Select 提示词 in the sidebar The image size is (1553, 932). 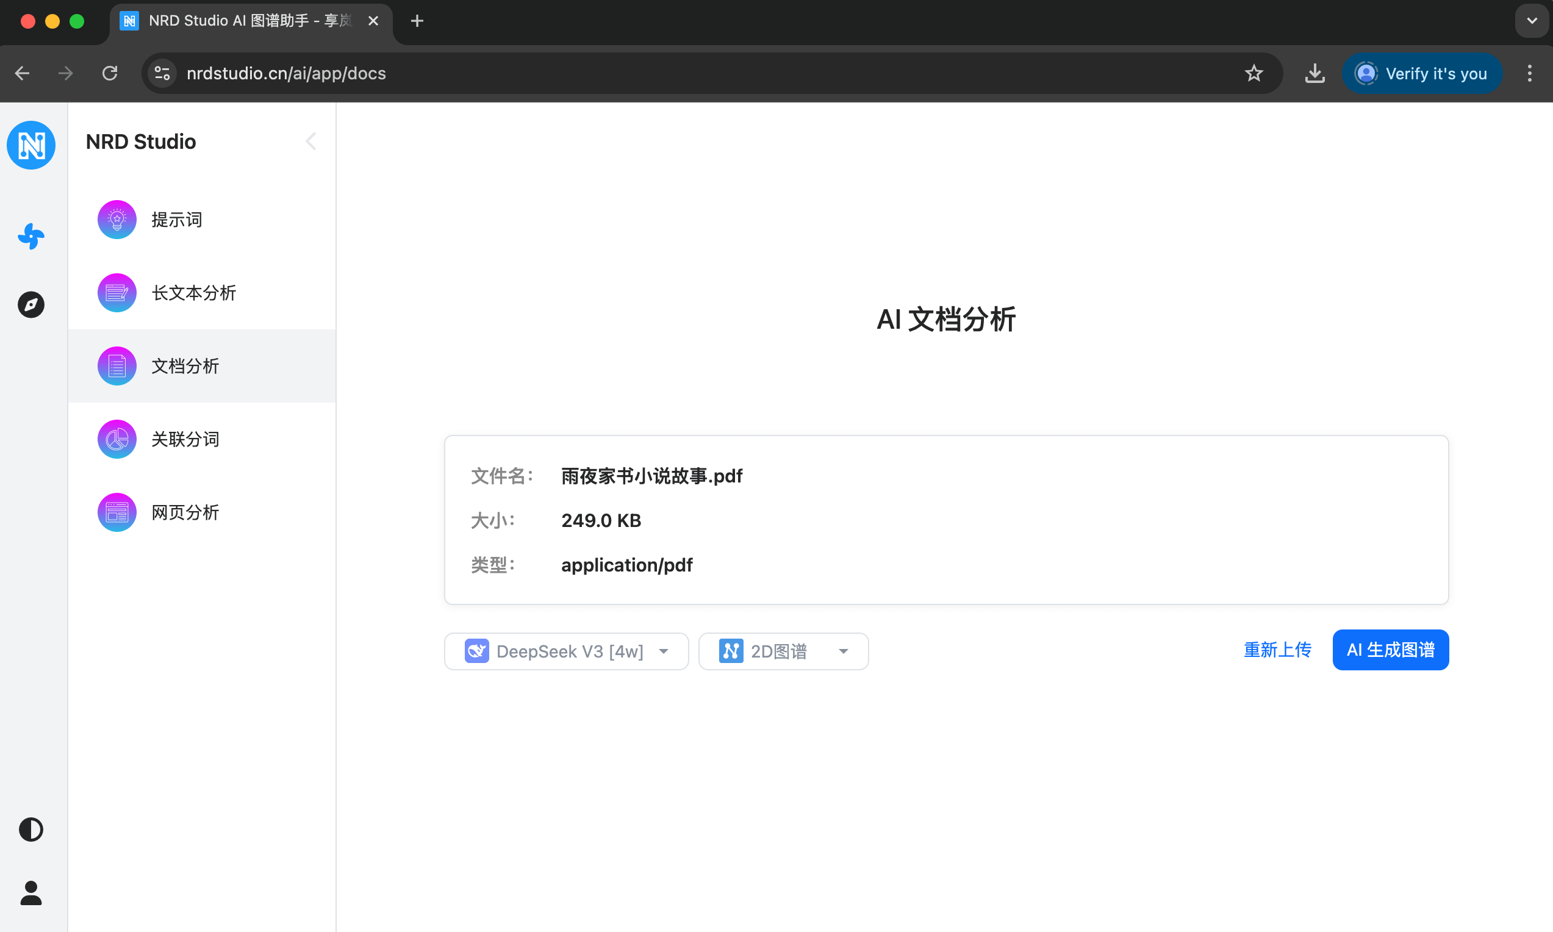pos(176,220)
